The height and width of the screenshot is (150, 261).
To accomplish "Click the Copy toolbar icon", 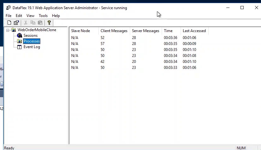I will (x=33, y=23).
